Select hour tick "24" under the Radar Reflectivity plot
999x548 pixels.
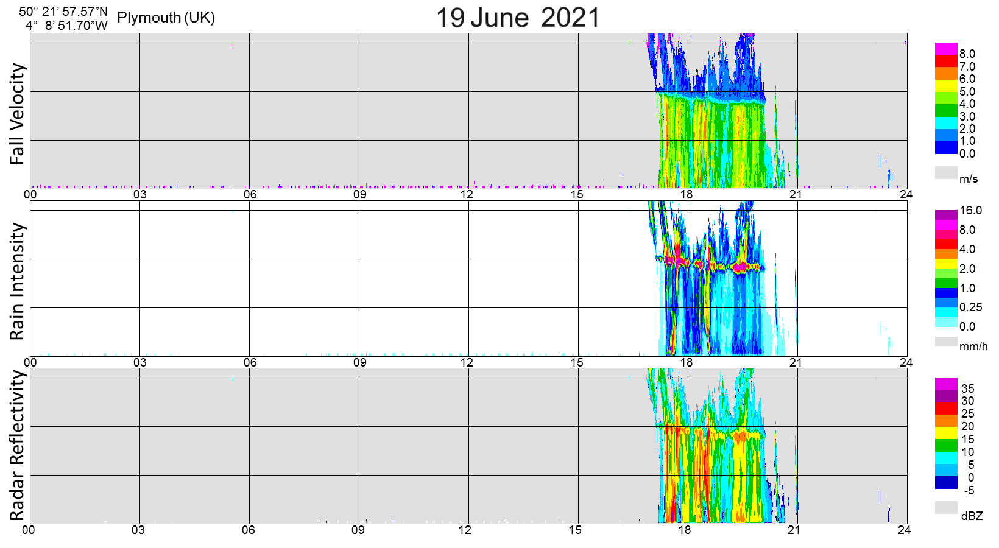(x=904, y=530)
